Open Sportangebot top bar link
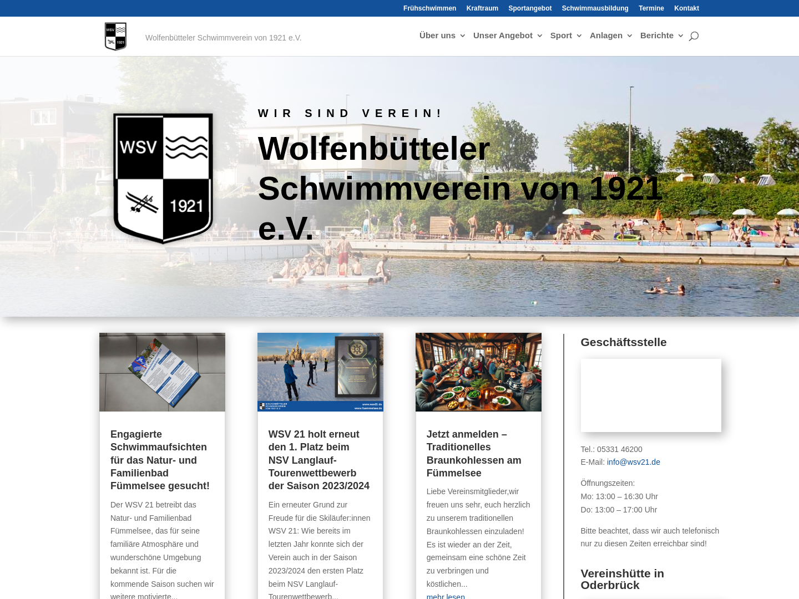This screenshot has width=799, height=599. pyautogui.click(x=530, y=8)
